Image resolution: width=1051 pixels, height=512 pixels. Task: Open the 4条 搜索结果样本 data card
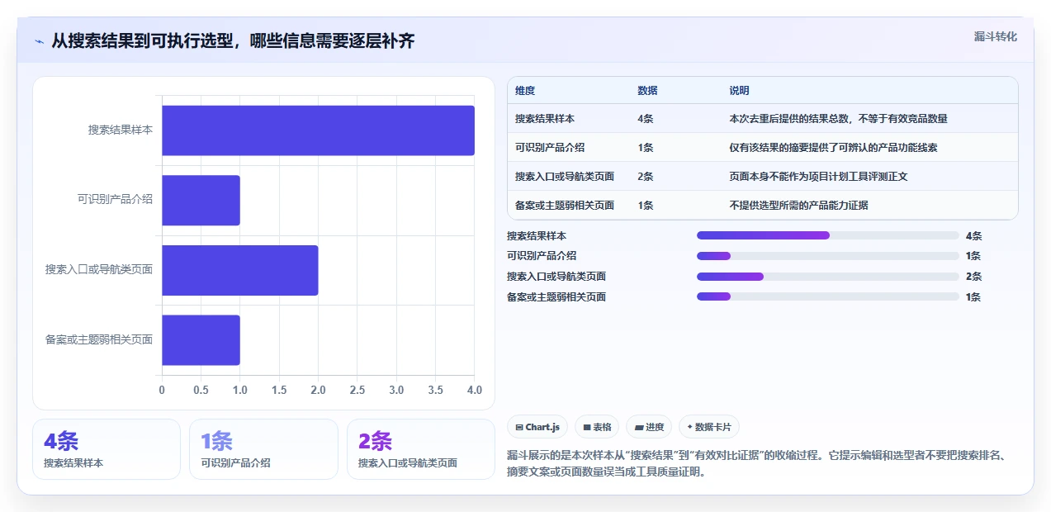click(107, 449)
